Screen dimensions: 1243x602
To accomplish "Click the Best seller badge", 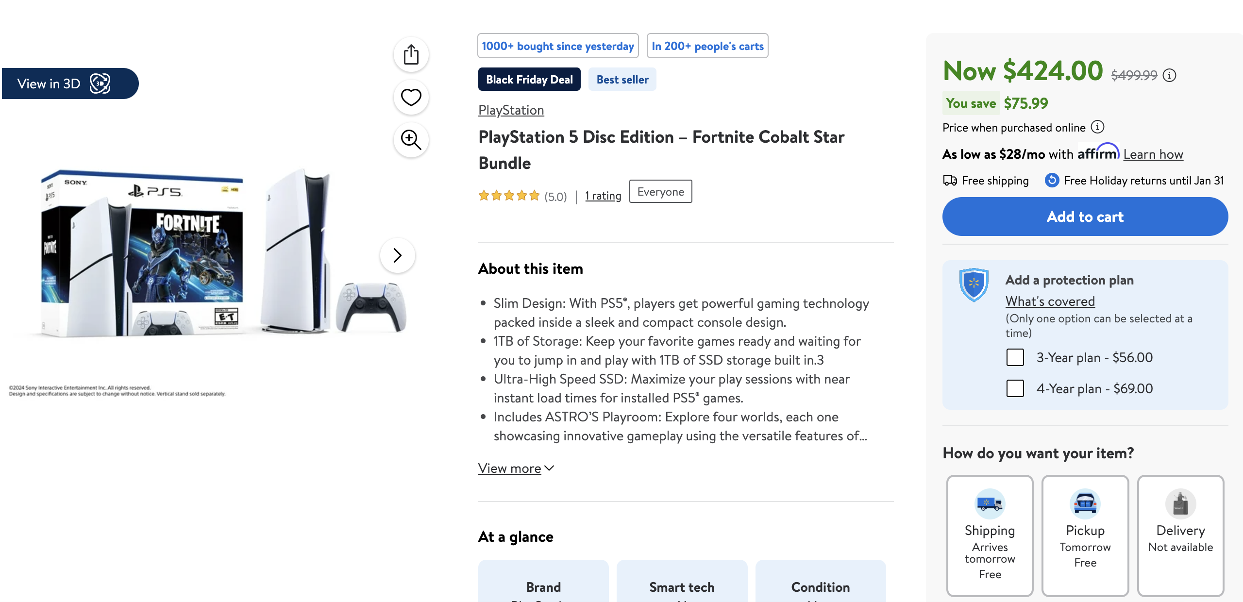I will (622, 79).
